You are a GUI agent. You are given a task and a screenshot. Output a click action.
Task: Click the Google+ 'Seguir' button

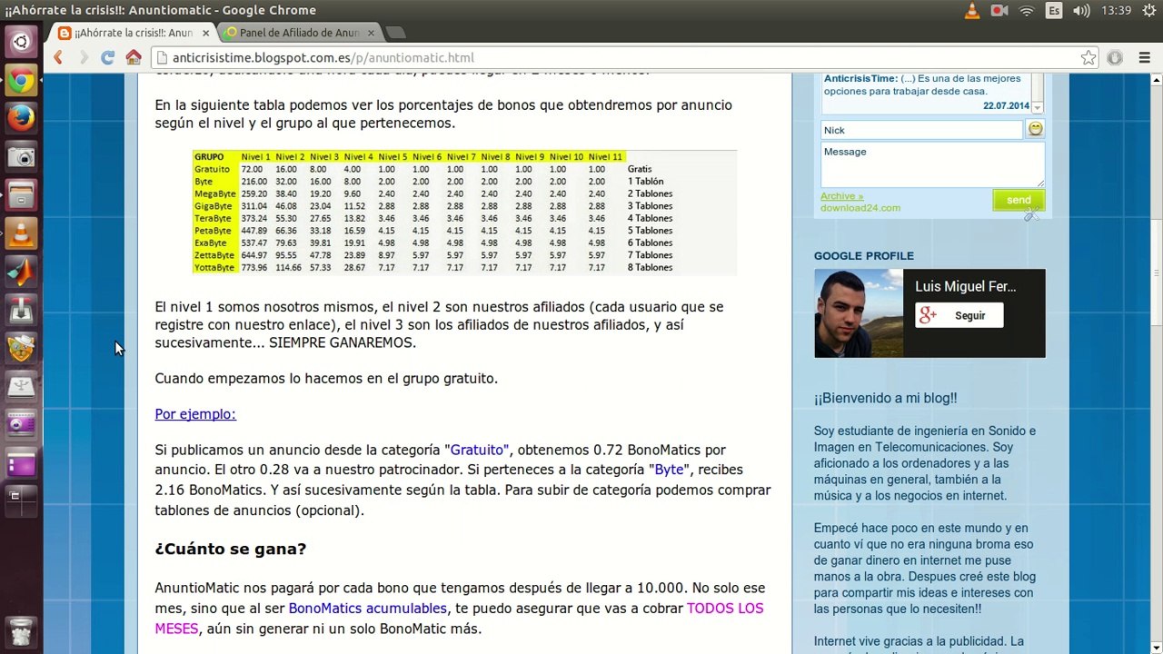[959, 315]
